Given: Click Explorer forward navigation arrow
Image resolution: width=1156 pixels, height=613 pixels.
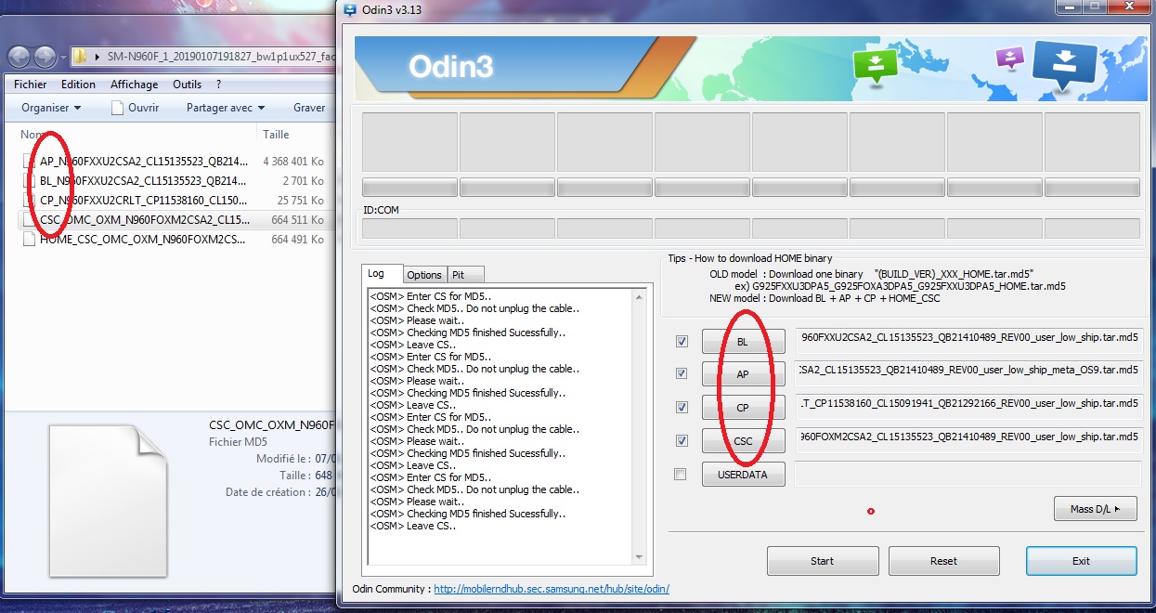Looking at the screenshot, I should [44, 57].
